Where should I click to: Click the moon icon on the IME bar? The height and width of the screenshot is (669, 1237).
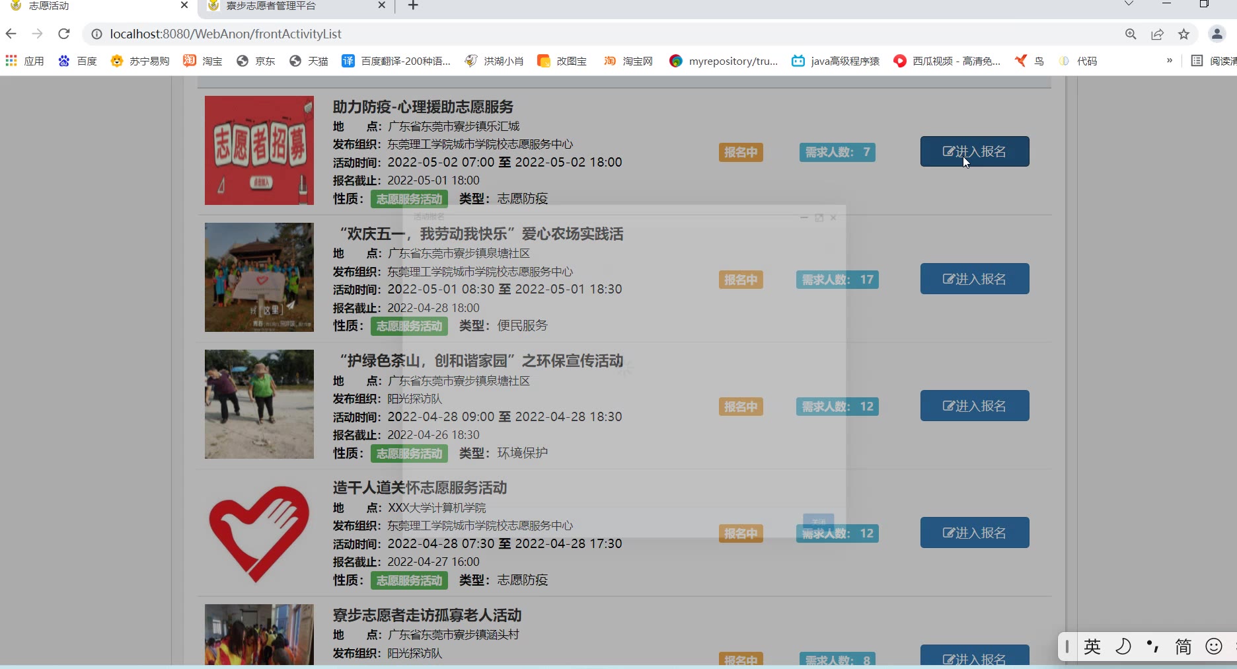[x=1123, y=647]
